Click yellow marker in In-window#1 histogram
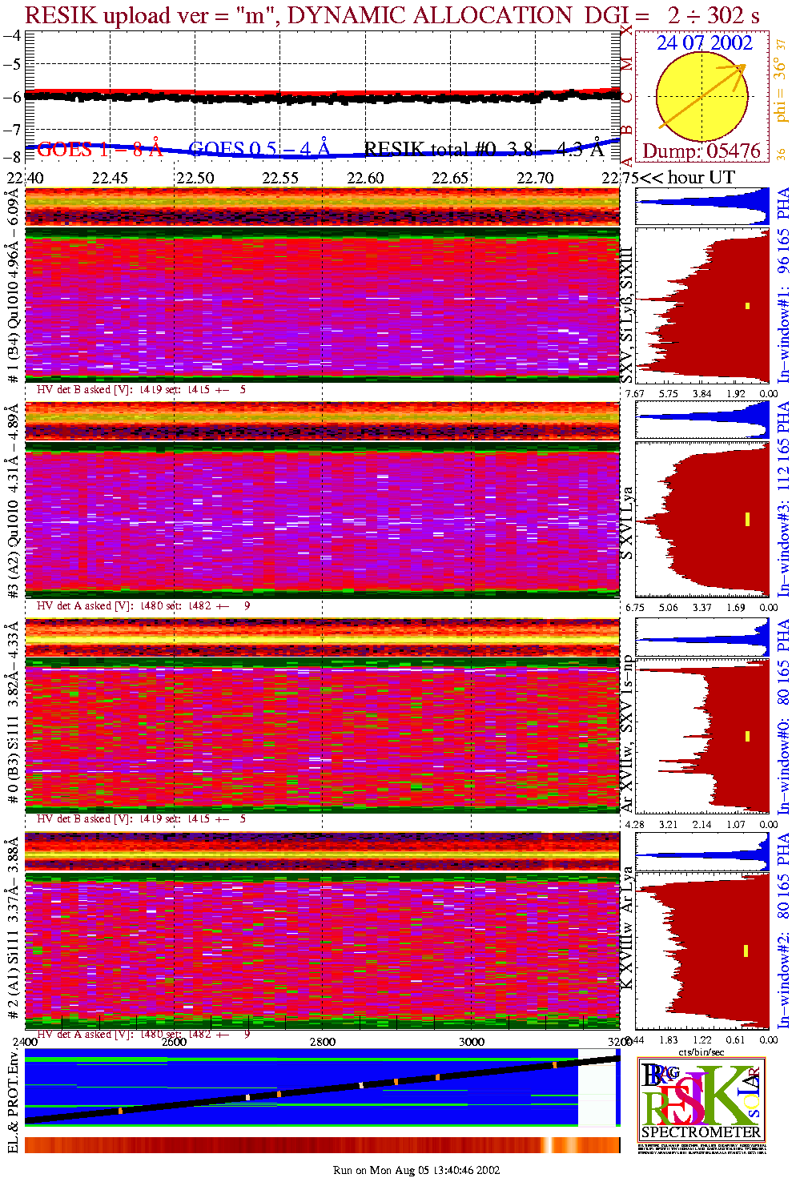The height and width of the screenshot is (1182, 804). point(748,305)
